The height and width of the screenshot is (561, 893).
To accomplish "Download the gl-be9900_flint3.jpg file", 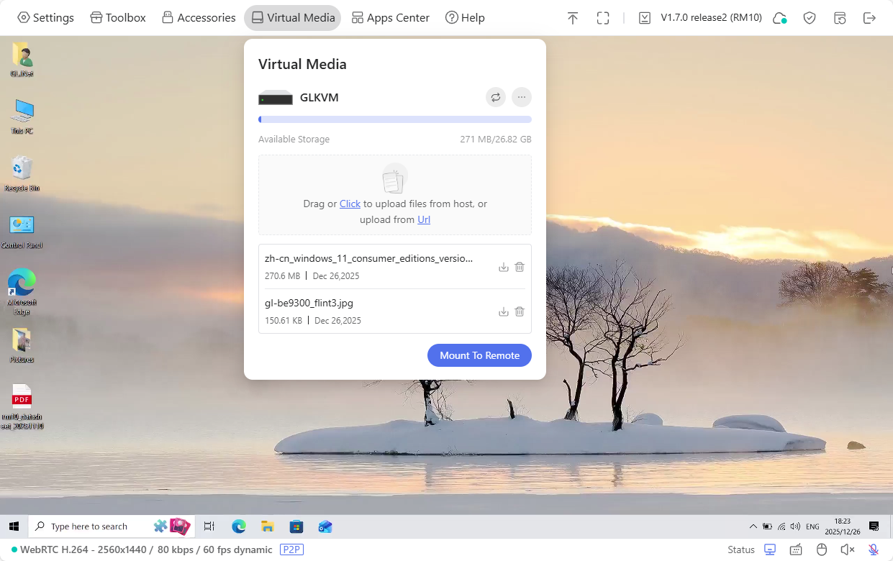I will click(503, 311).
